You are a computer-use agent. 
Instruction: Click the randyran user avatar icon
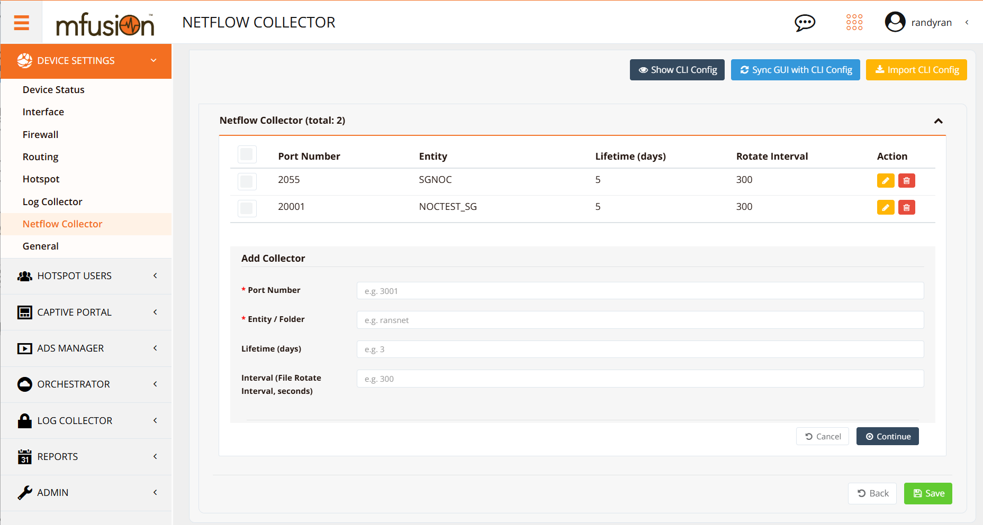895,22
